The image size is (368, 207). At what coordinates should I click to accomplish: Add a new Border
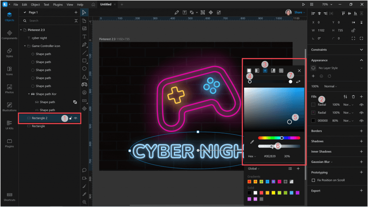pyautogui.click(x=362, y=131)
